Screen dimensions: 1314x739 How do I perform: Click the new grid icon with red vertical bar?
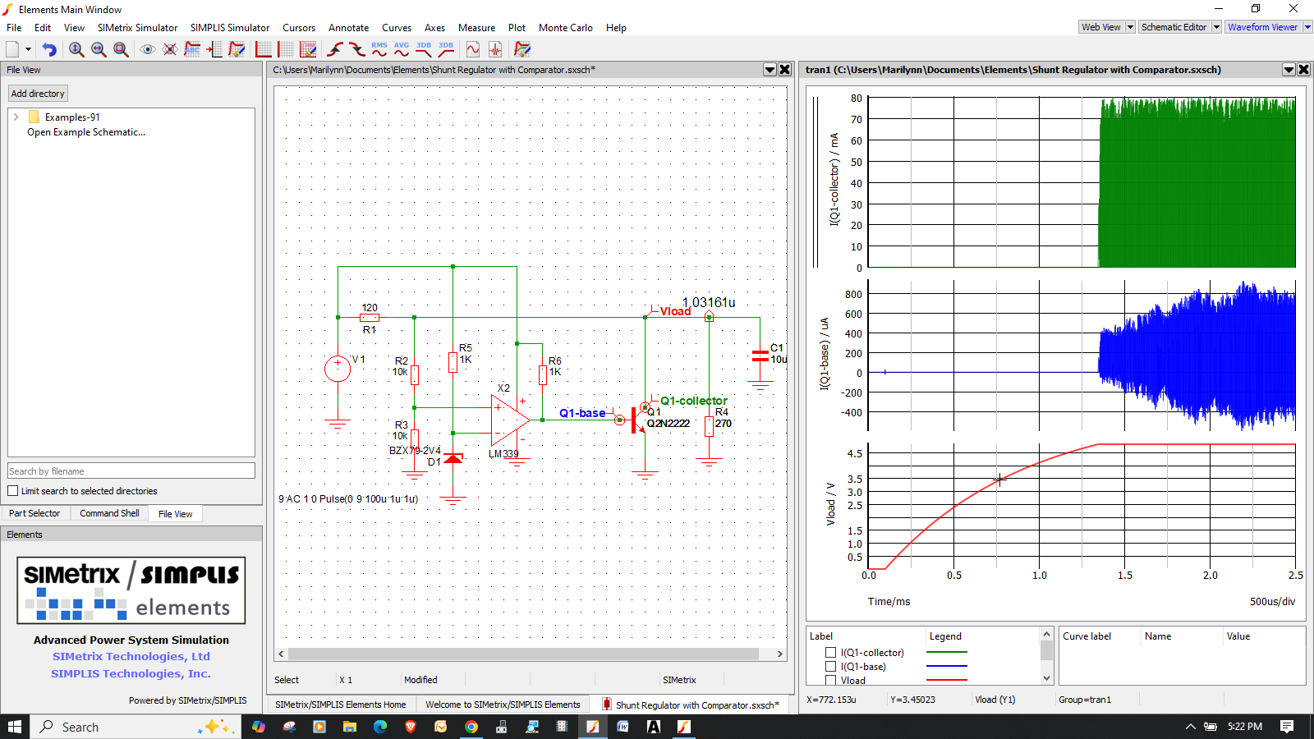click(x=286, y=49)
